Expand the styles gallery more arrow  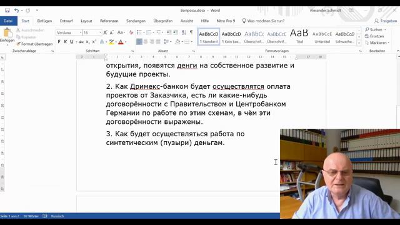pos(359,44)
